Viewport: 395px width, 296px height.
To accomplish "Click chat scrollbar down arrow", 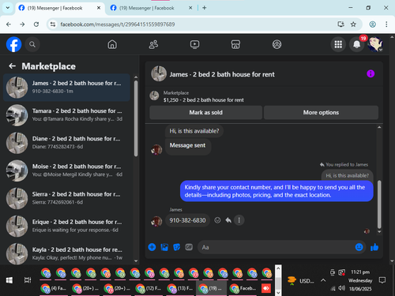I will (379, 232).
